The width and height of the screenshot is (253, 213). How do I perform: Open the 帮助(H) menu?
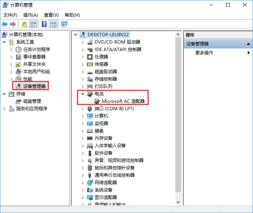[x=72, y=15]
